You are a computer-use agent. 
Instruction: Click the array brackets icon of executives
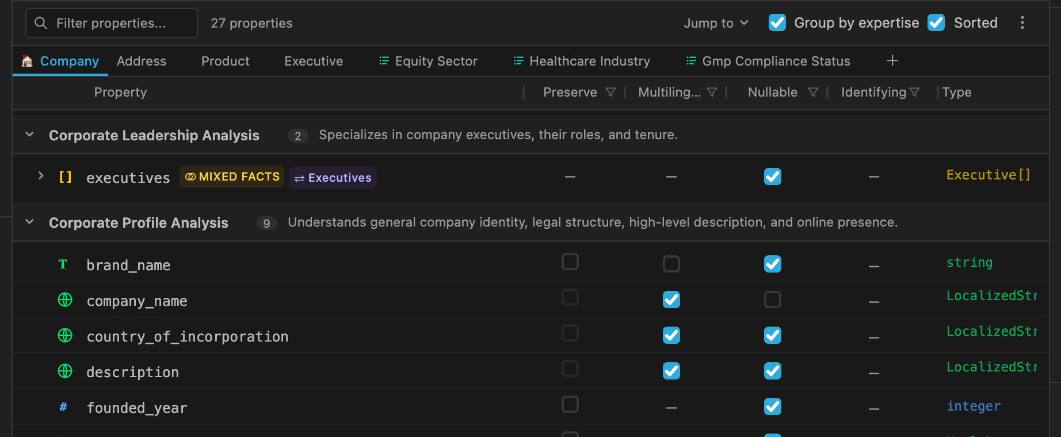65,177
